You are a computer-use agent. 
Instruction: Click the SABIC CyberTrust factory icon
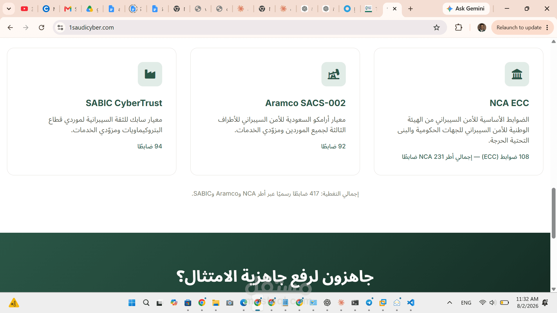150,74
